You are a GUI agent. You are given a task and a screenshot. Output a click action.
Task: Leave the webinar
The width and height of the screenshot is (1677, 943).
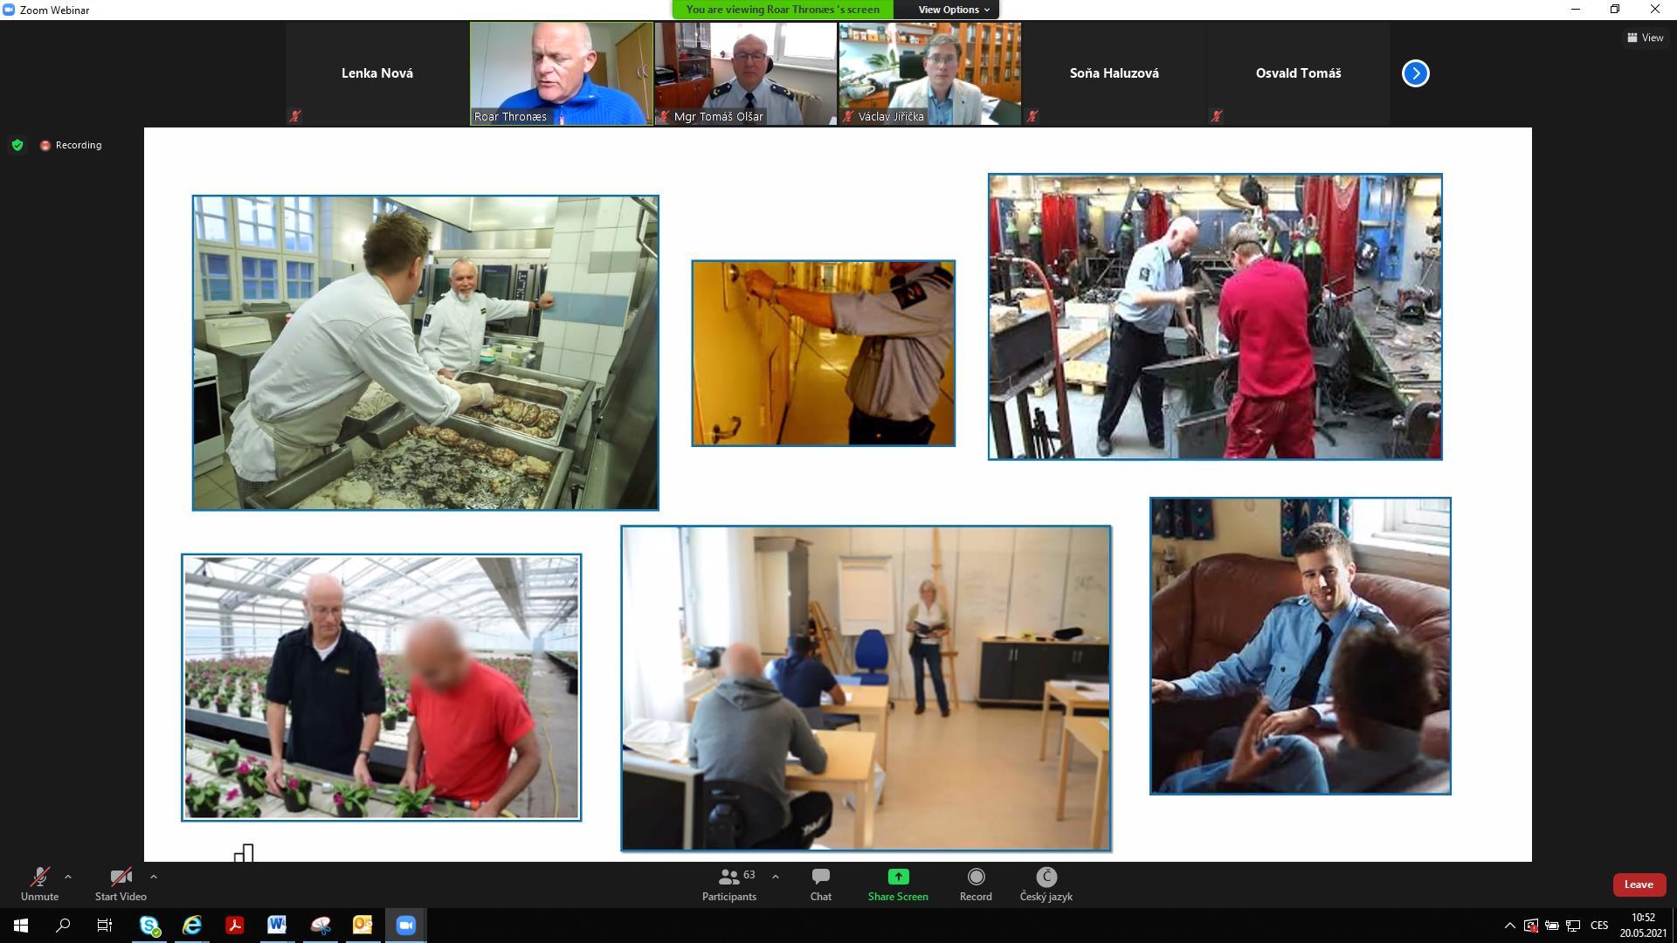tap(1638, 884)
